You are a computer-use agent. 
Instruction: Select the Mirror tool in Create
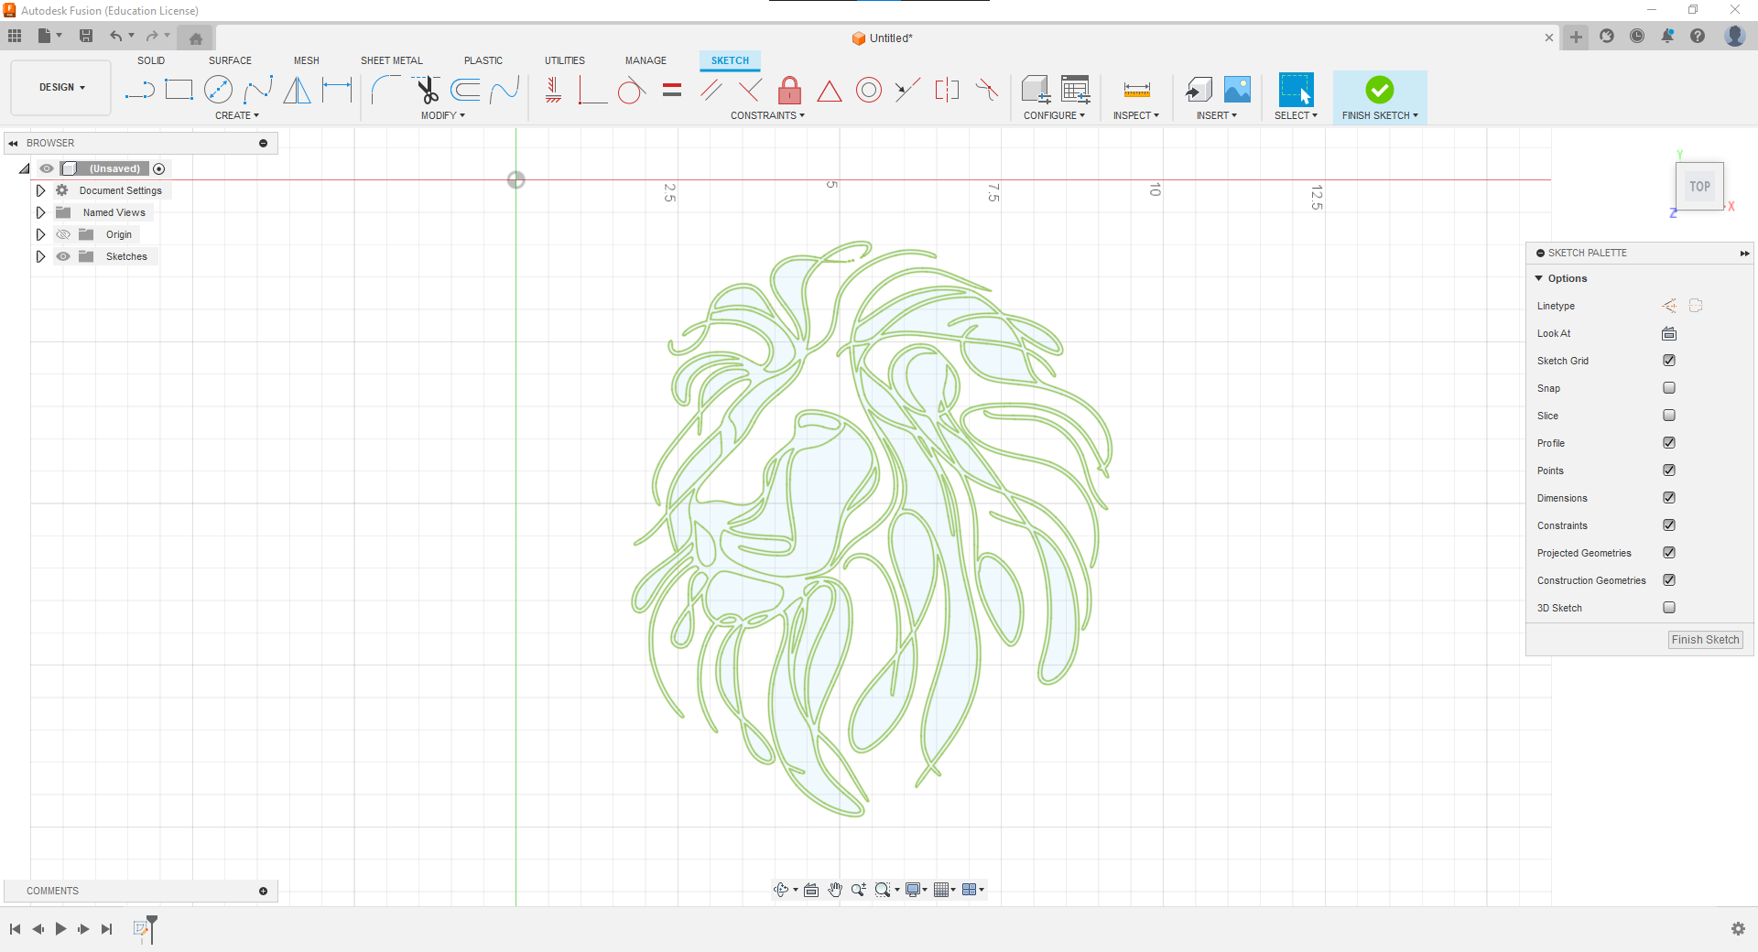[297, 90]
